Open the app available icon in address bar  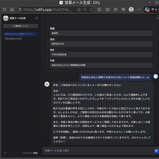(79, 10)
